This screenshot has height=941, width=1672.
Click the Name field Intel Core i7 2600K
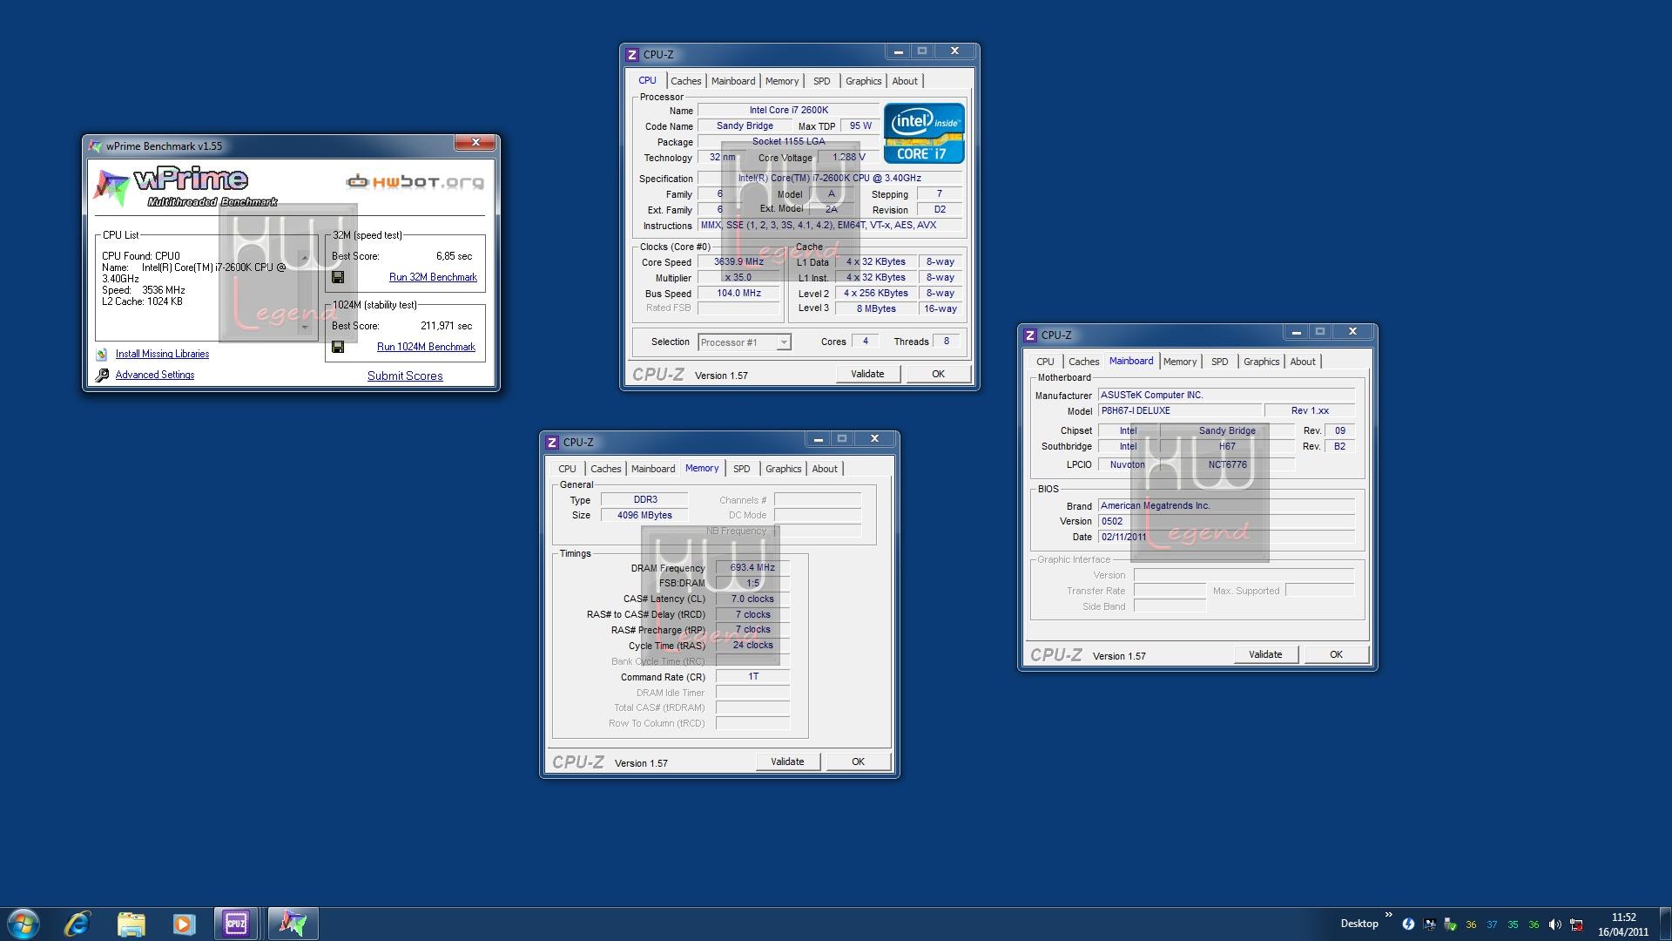click(788, 110)
